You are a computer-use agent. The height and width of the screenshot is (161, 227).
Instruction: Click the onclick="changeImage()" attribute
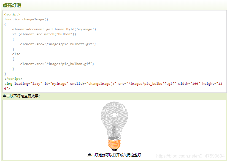coord(93,84)
